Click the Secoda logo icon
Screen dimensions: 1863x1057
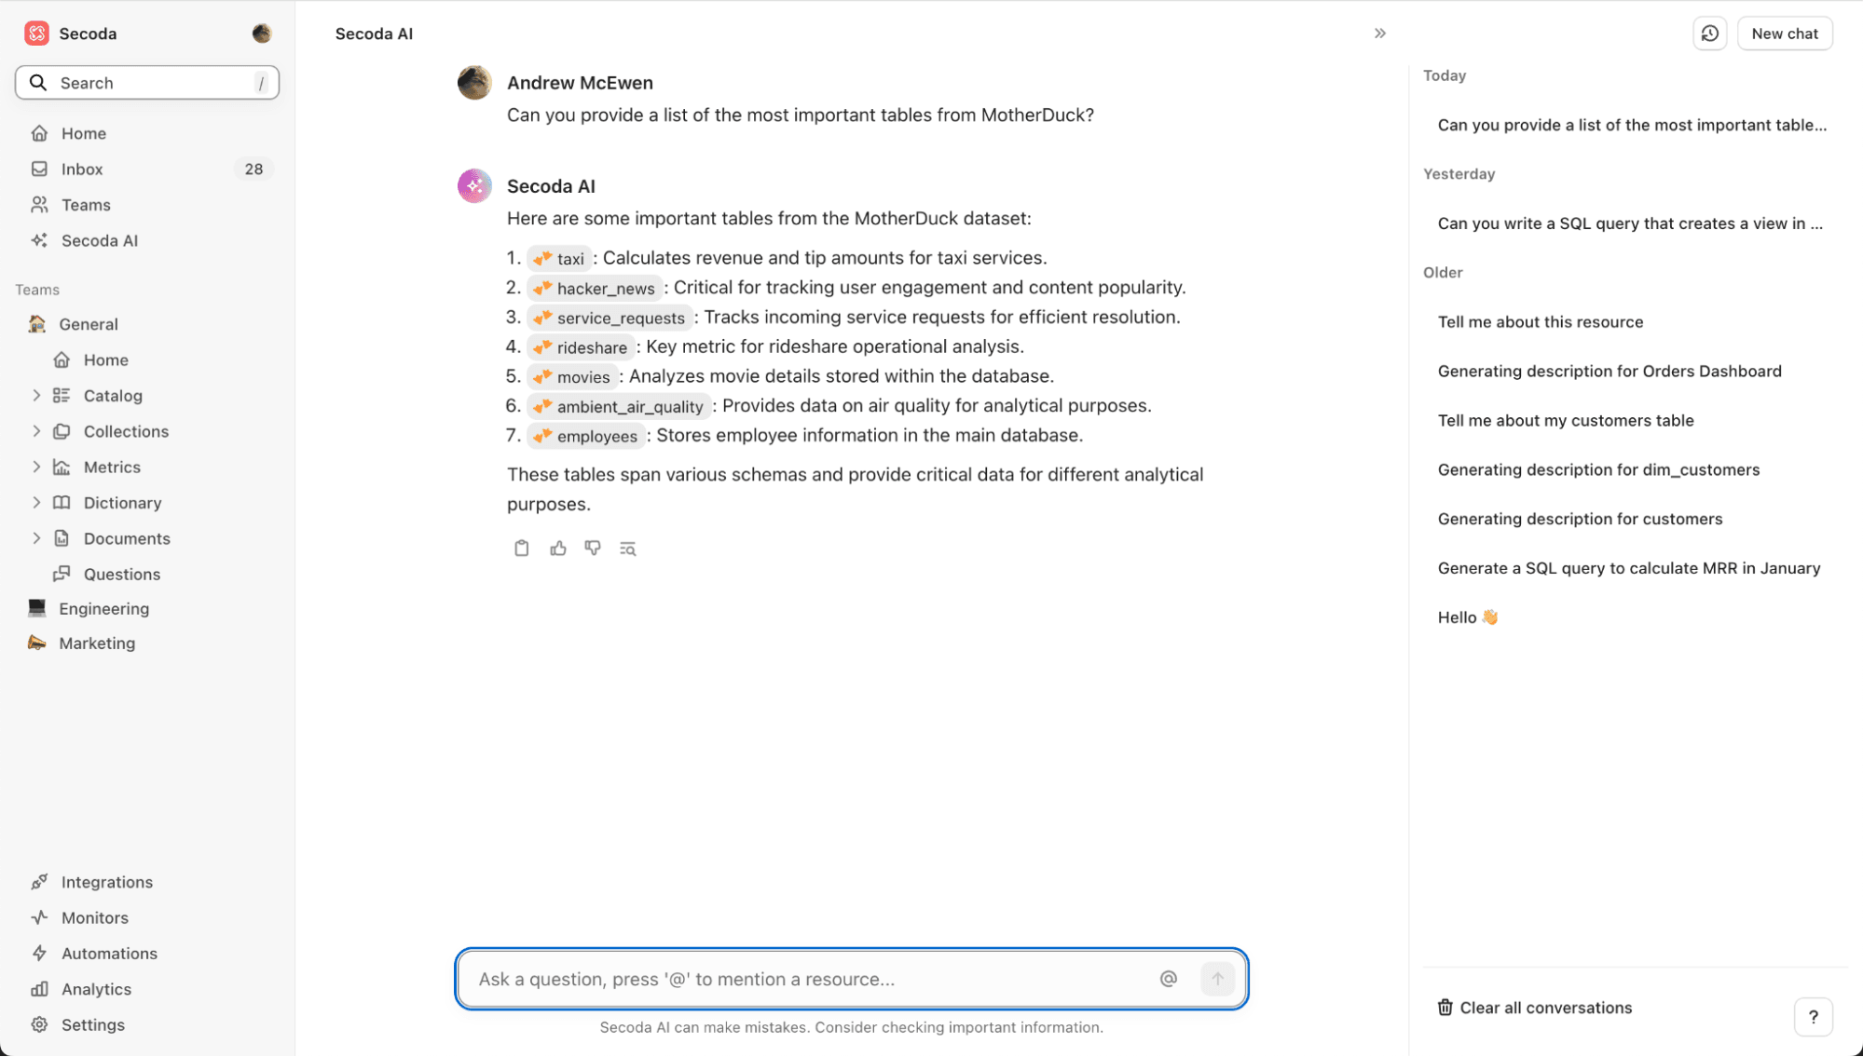[36, 34]
